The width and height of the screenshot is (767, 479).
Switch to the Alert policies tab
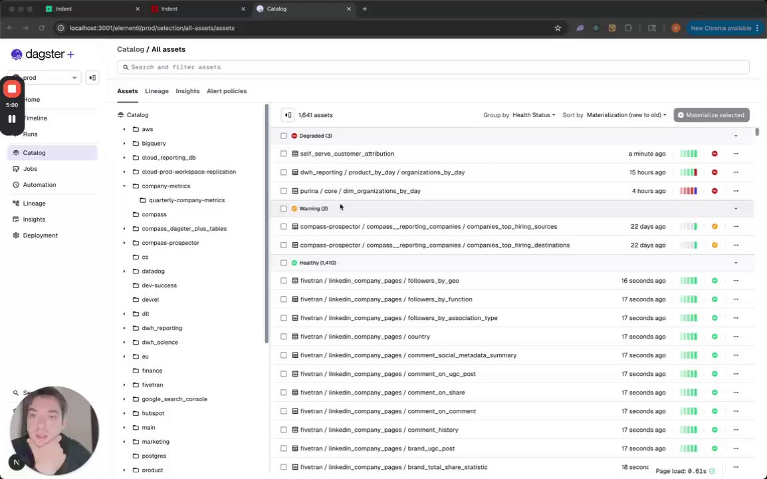(226, 91)
